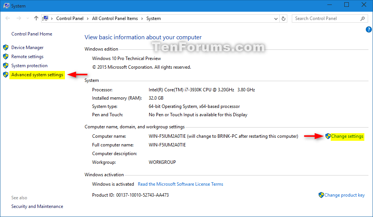Go up one level with the Up arrow
This screenshot has height=217, width=373.
pos(36,18)
